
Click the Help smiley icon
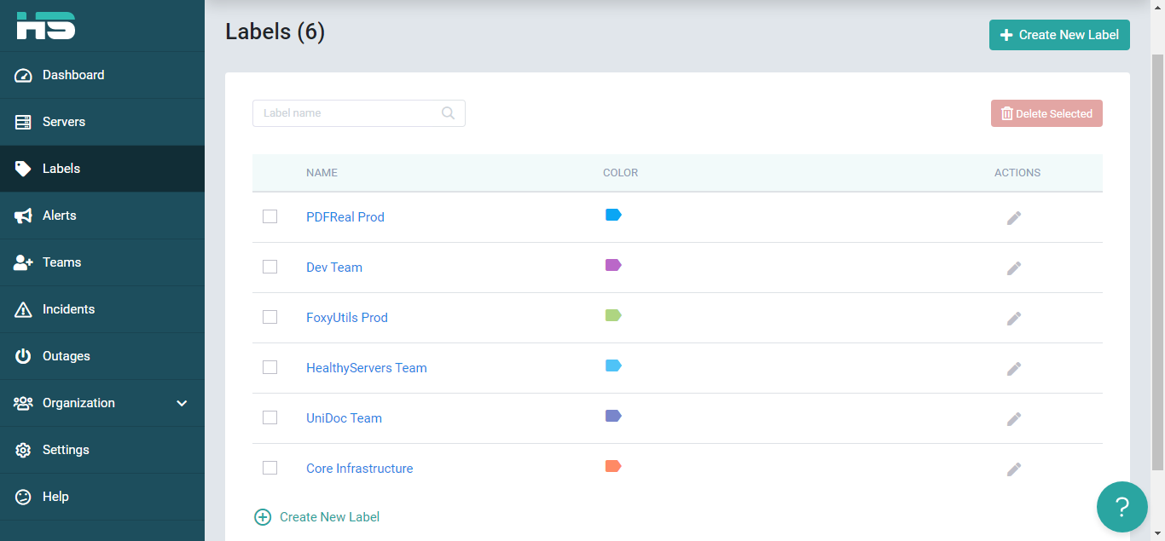click(x=24, y=497)
